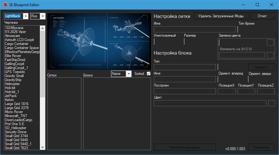Select the 1024Вукана blueprint
Viewport: 279px width, 155px height.
pyautogui.click(x=22, y=28)
